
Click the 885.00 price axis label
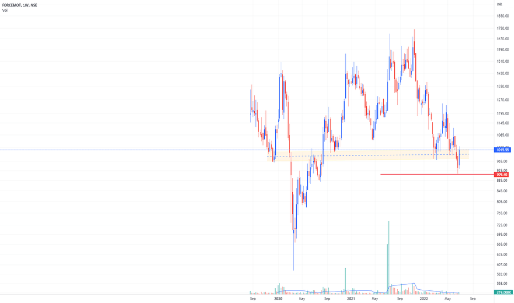coord(502,181)
